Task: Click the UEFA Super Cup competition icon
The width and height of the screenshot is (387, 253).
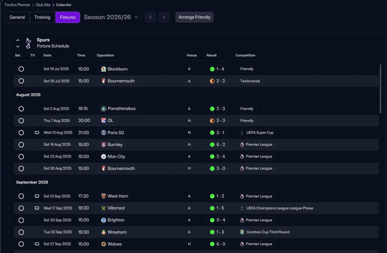Action: (x=242, y=133)
